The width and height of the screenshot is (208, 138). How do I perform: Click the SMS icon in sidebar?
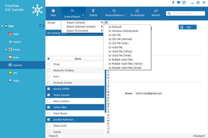[x=10, y=73]
